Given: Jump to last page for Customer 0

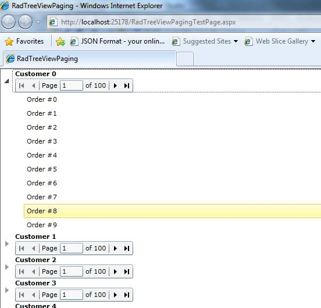Looking at the screenshot, I should (x=127, y=85).
